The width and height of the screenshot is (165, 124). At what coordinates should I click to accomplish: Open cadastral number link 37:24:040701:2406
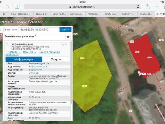click(38, 67)
